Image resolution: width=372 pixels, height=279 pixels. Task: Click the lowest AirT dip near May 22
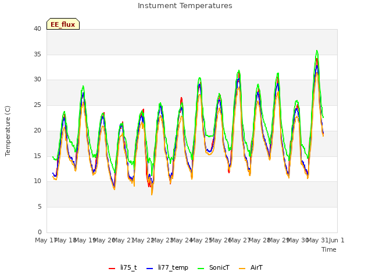(x=152, y=195)
